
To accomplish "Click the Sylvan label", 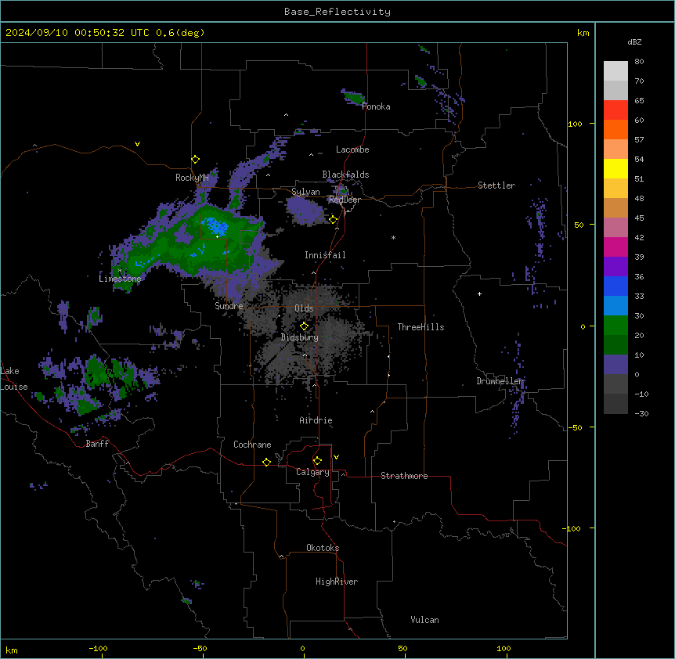I will 305,192.
